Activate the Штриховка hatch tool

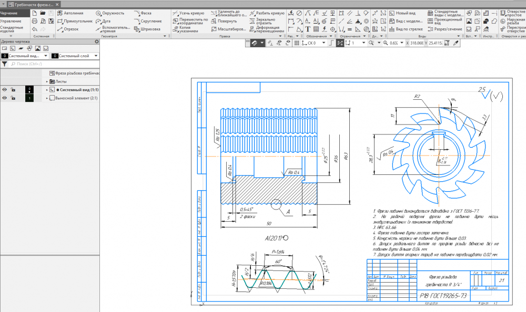147,29
